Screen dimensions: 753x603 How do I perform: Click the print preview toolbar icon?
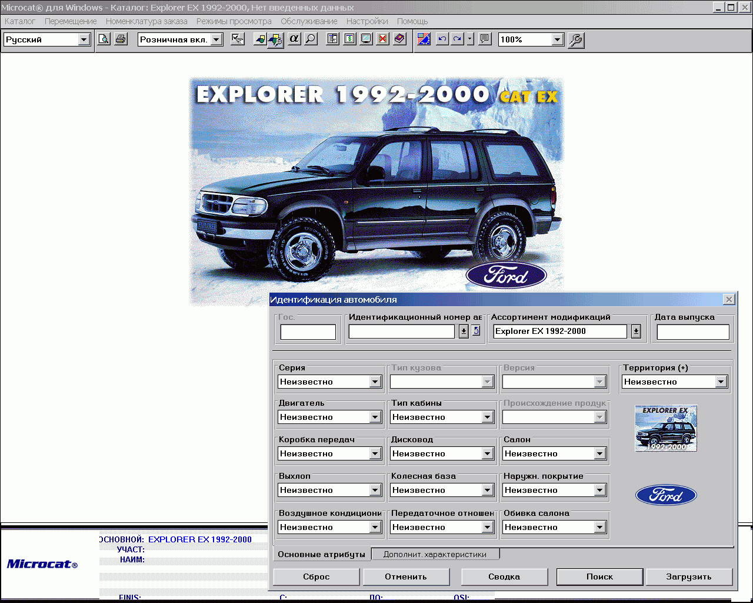[104, 39]
